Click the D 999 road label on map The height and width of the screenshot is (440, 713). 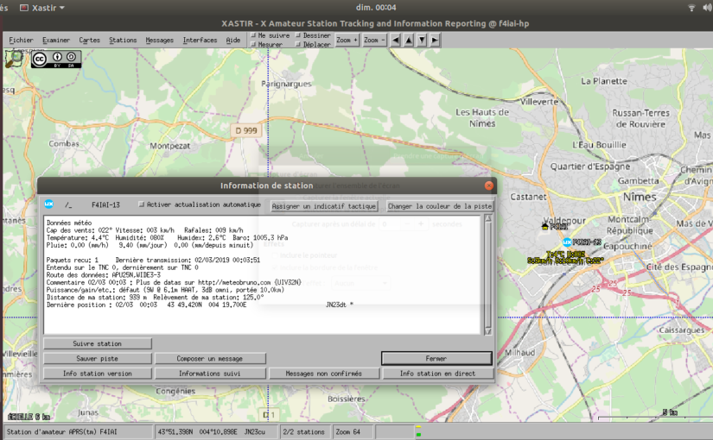[246, 130]
